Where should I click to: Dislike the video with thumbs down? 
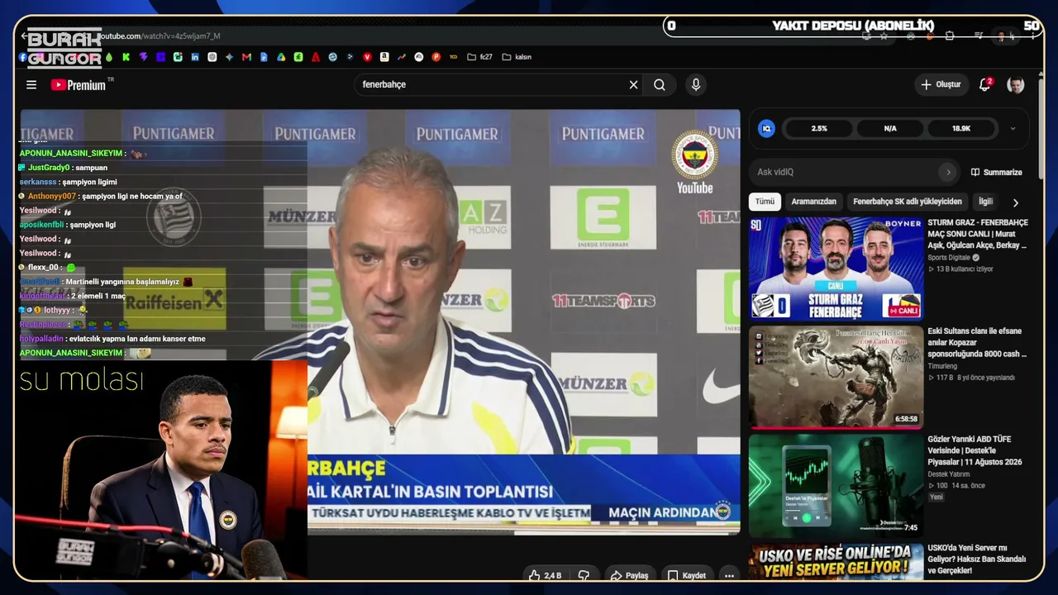pos(584,575)
